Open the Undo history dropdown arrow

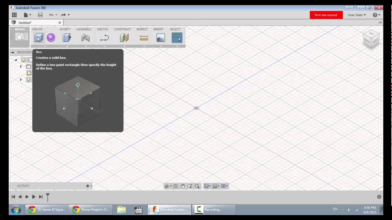[56, 15]
